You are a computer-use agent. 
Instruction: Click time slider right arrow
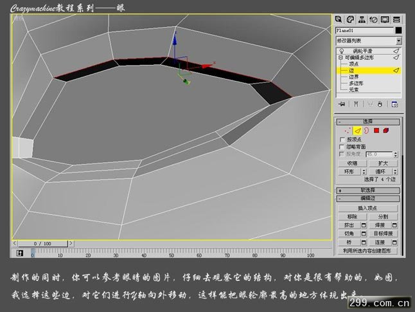(x=71, y=243)
